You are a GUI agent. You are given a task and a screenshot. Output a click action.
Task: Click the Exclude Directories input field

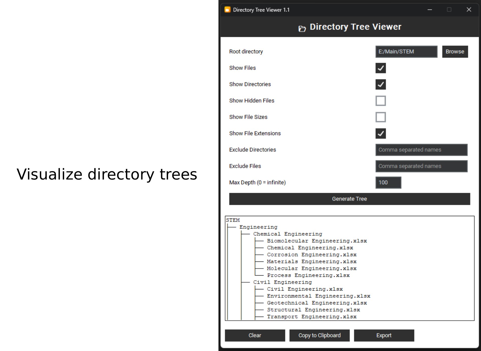pos(421,150)
